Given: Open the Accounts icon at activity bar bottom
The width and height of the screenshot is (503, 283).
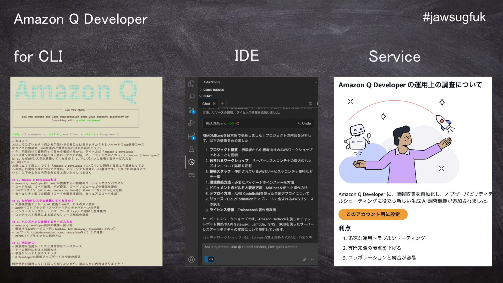Looking at the screenshot, I should [x=192, y=259].
